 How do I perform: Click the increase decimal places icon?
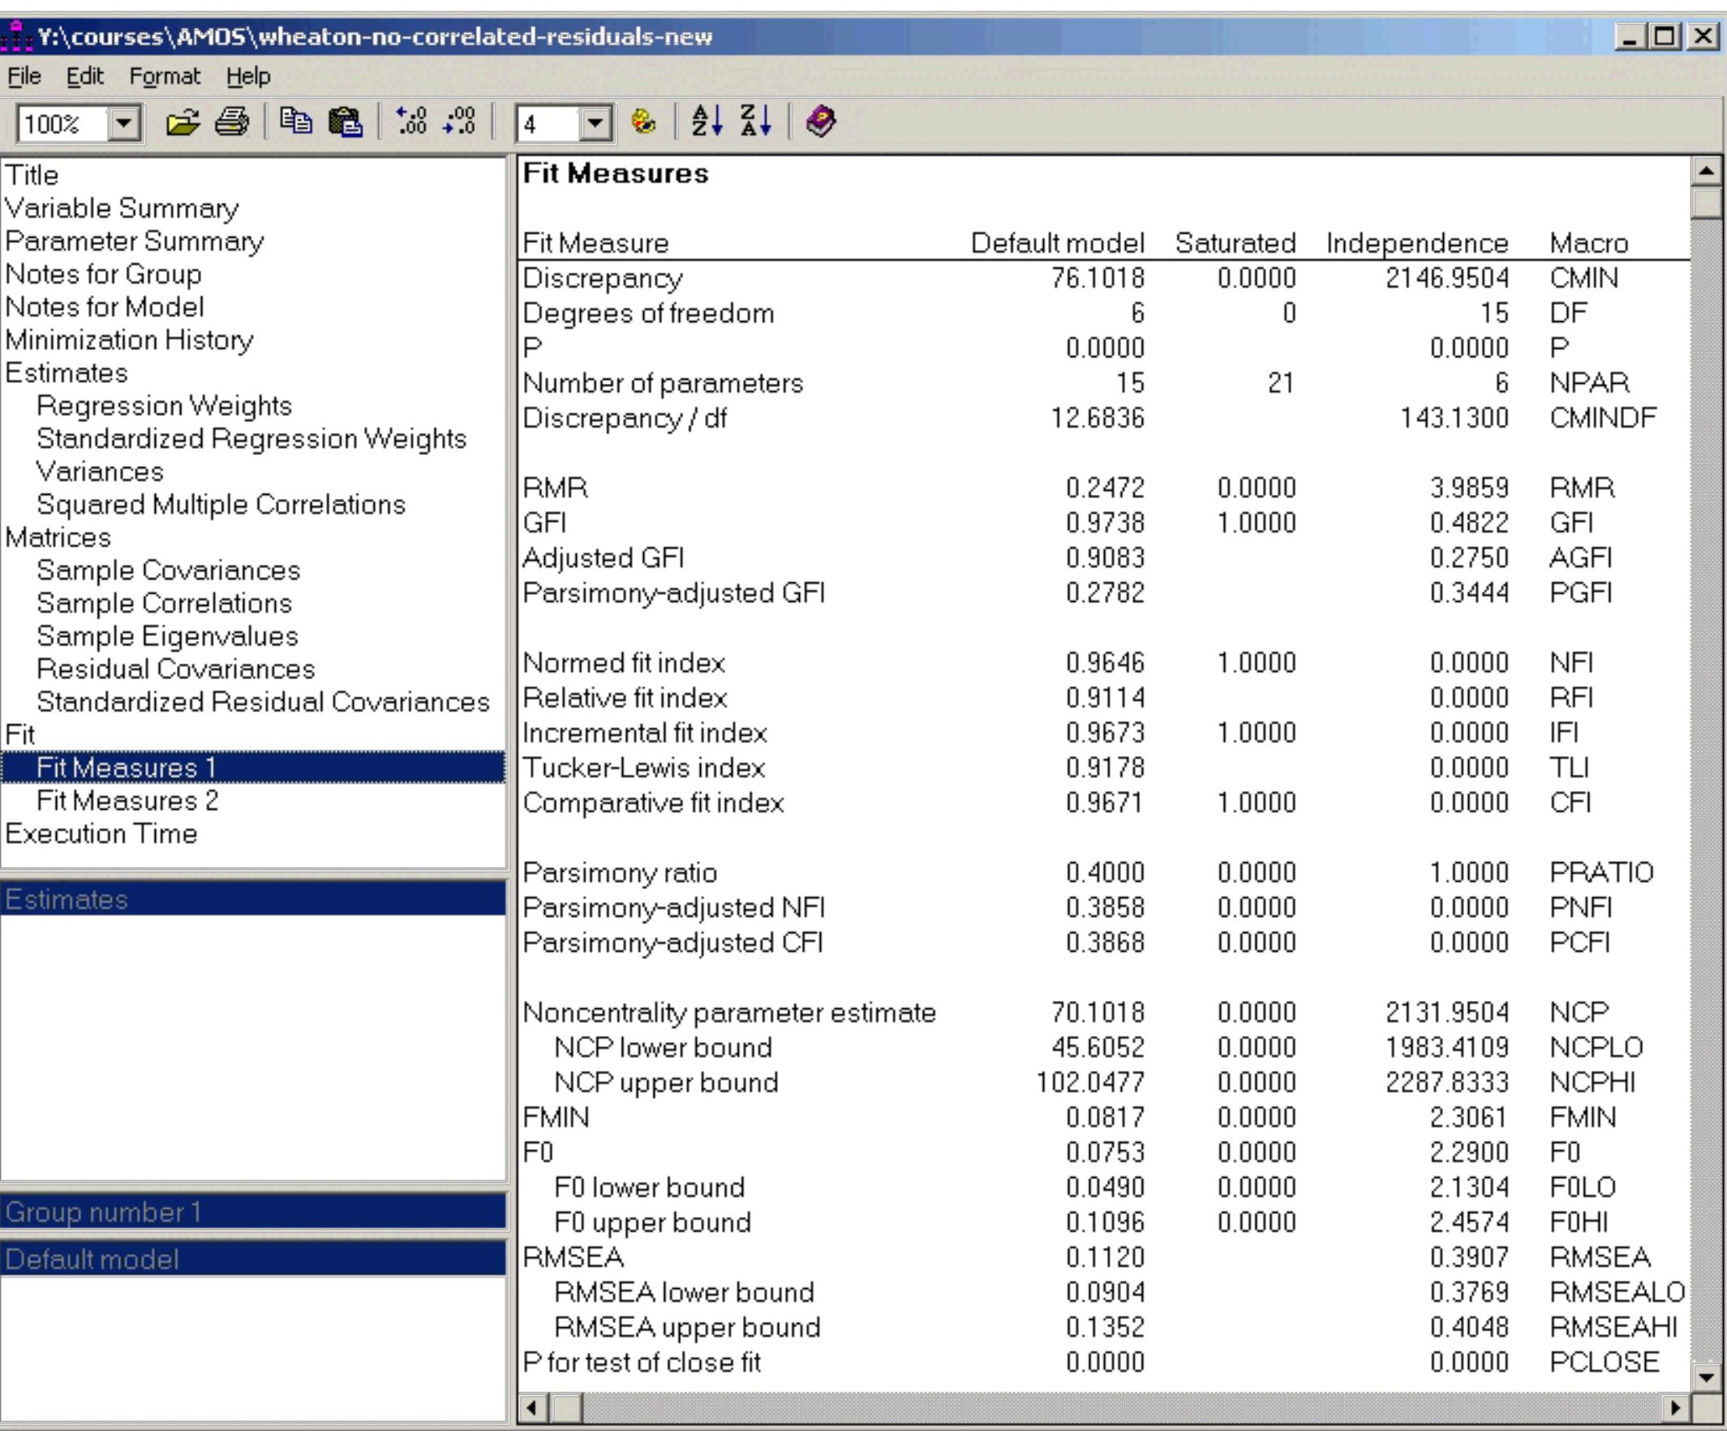point(411,122)
